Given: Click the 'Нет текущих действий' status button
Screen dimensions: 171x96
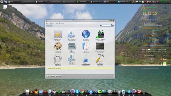Looking at the screenshot, I should coord(53,77).
